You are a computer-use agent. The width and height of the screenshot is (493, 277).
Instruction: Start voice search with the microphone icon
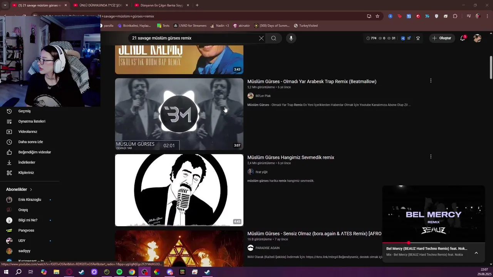(x=291, y=38)
